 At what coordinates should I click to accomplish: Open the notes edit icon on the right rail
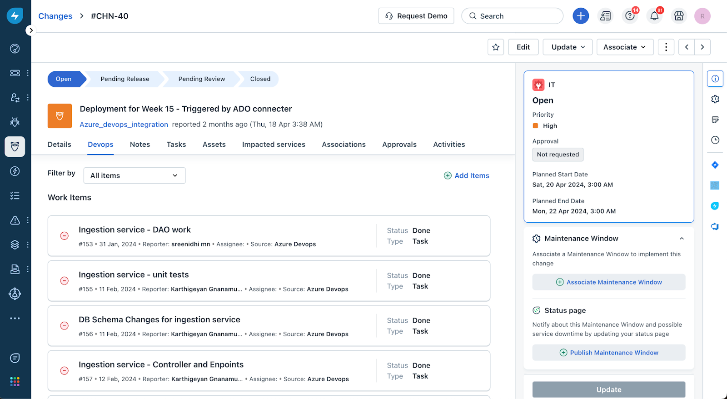[x=715, y=120]
